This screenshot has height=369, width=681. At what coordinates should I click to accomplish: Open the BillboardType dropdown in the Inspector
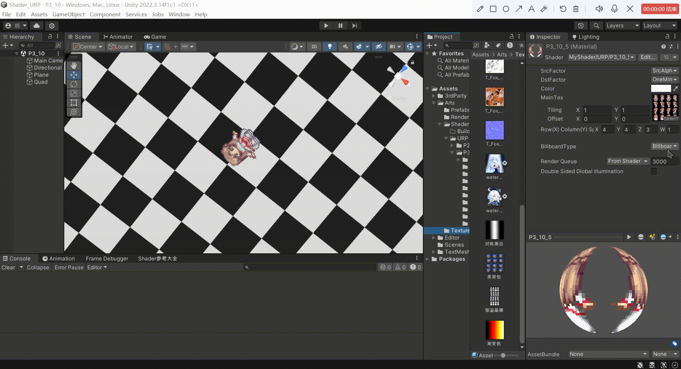(x=664, y=146)
